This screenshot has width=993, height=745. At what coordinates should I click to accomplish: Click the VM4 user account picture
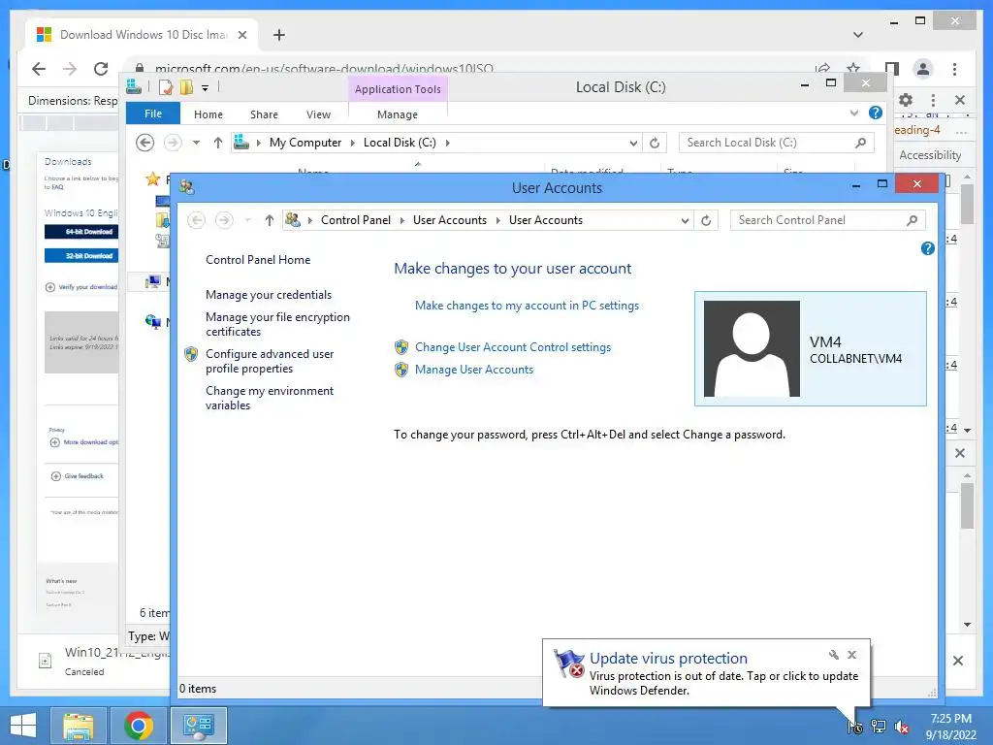(752, 348)
